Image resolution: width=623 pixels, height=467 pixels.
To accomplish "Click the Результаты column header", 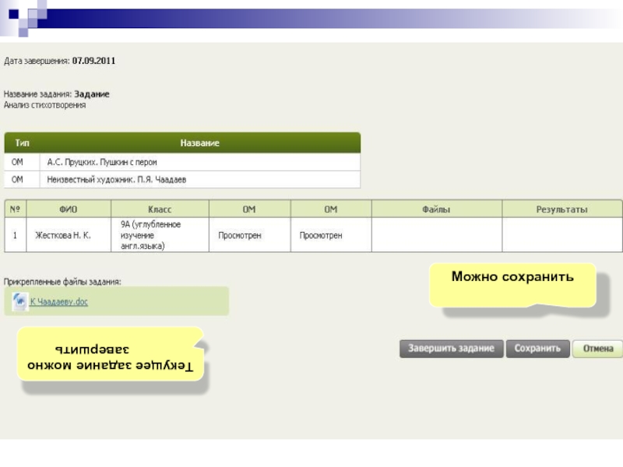I will (x=561, y=209).
